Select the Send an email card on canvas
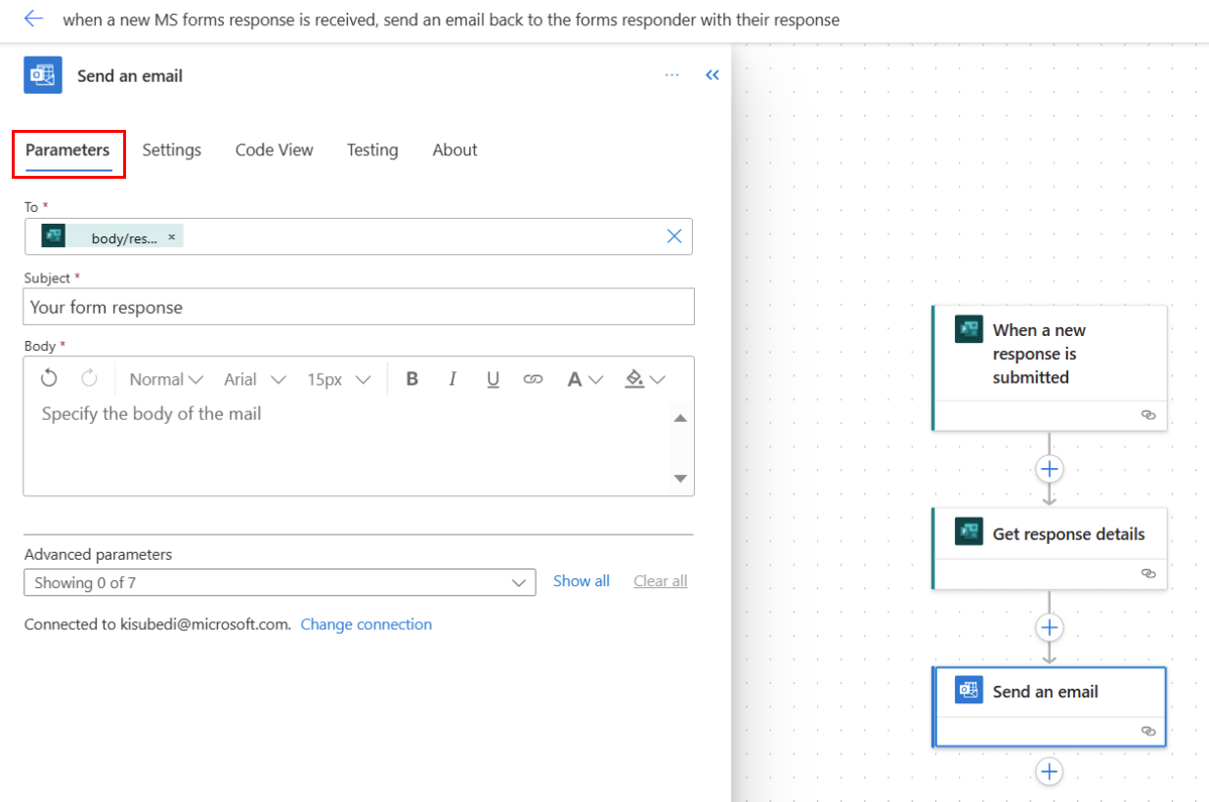This screenshot has height=802, width=1209. 1050,706
